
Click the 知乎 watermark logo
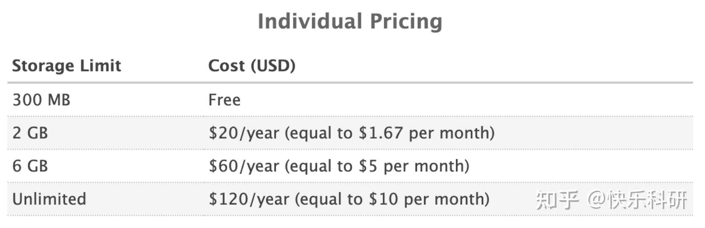click(557, 200)
